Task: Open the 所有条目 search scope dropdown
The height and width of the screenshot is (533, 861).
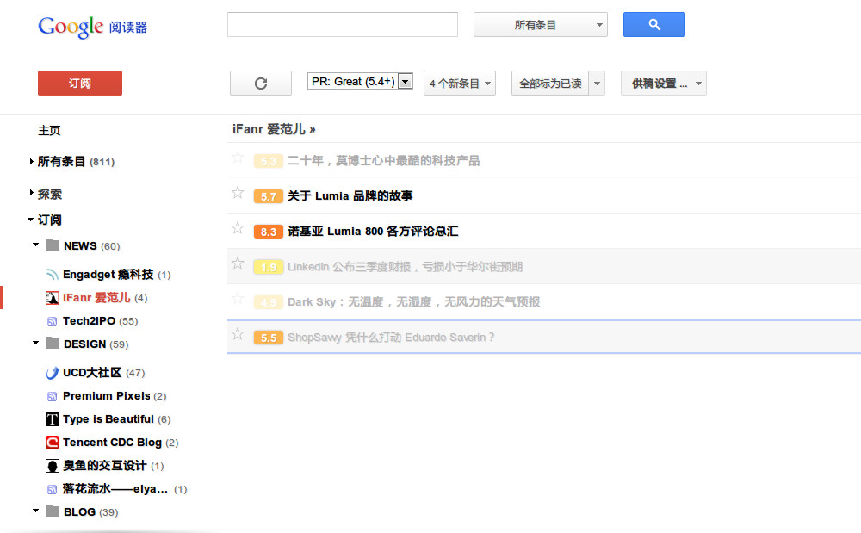Action: (x=541, y=25)
